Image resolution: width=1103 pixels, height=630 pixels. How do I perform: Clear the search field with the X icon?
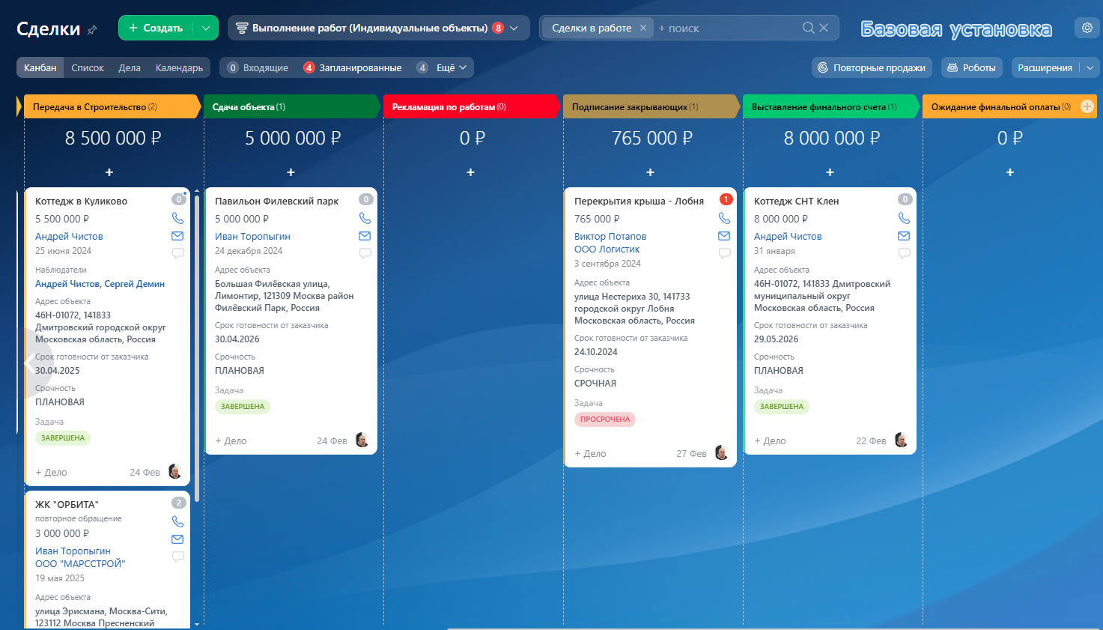(824, 28)
